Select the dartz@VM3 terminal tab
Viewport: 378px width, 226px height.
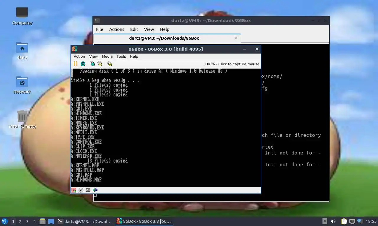164,38
